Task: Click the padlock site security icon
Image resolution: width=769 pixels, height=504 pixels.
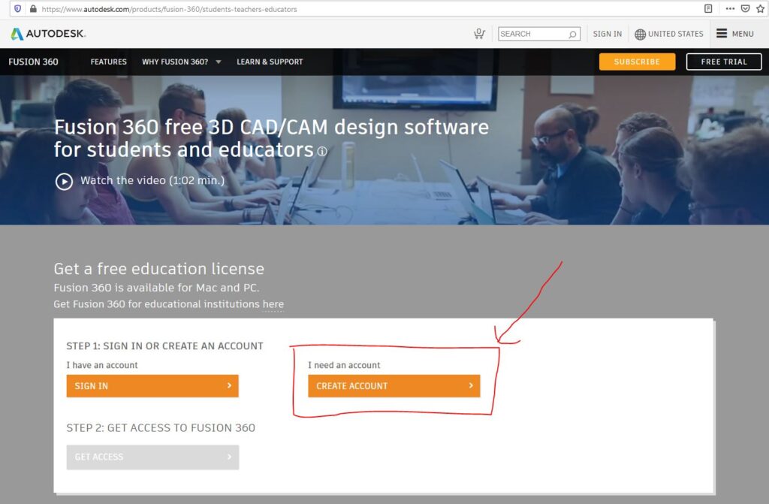Action: (x=33, y=9)
